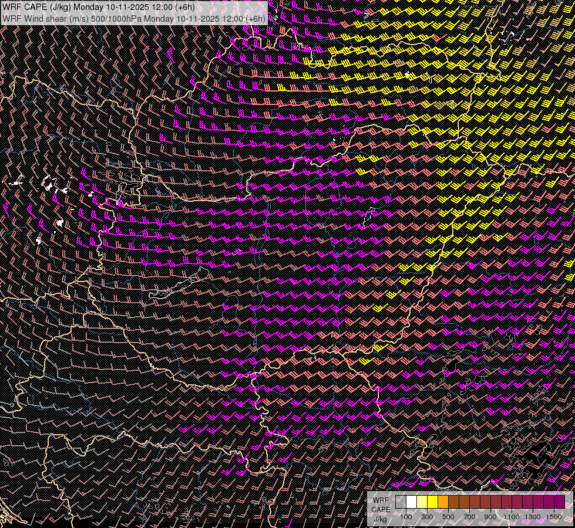Click the white swatch in CAPE legend
The image size is (575, 528).
tap(411, 502)
